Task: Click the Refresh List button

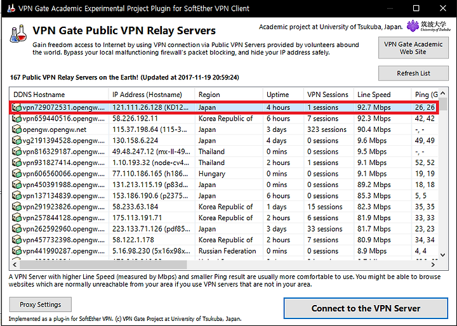Action: pyautogui.click(x=413, y=73)
